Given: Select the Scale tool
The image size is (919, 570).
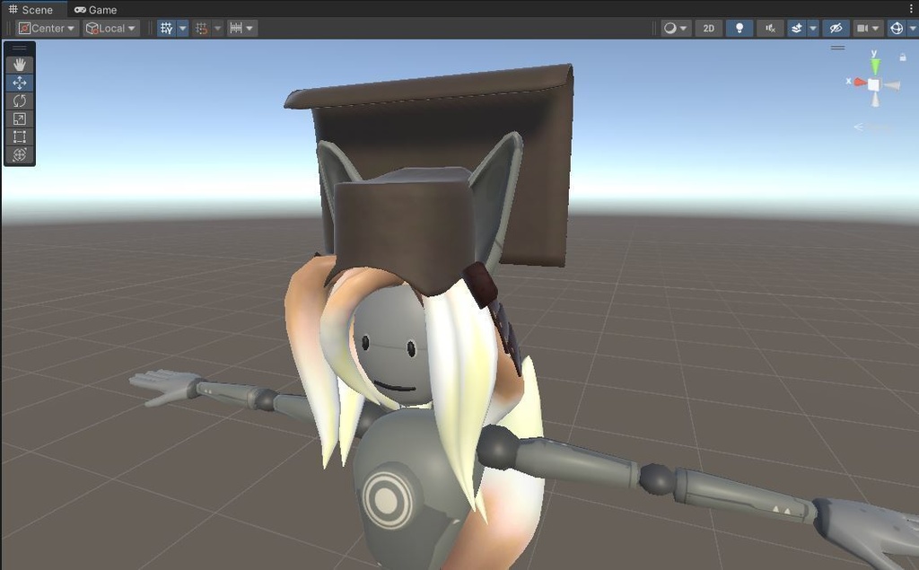Looking at the screenshot, I should click(x=20, y=119).
